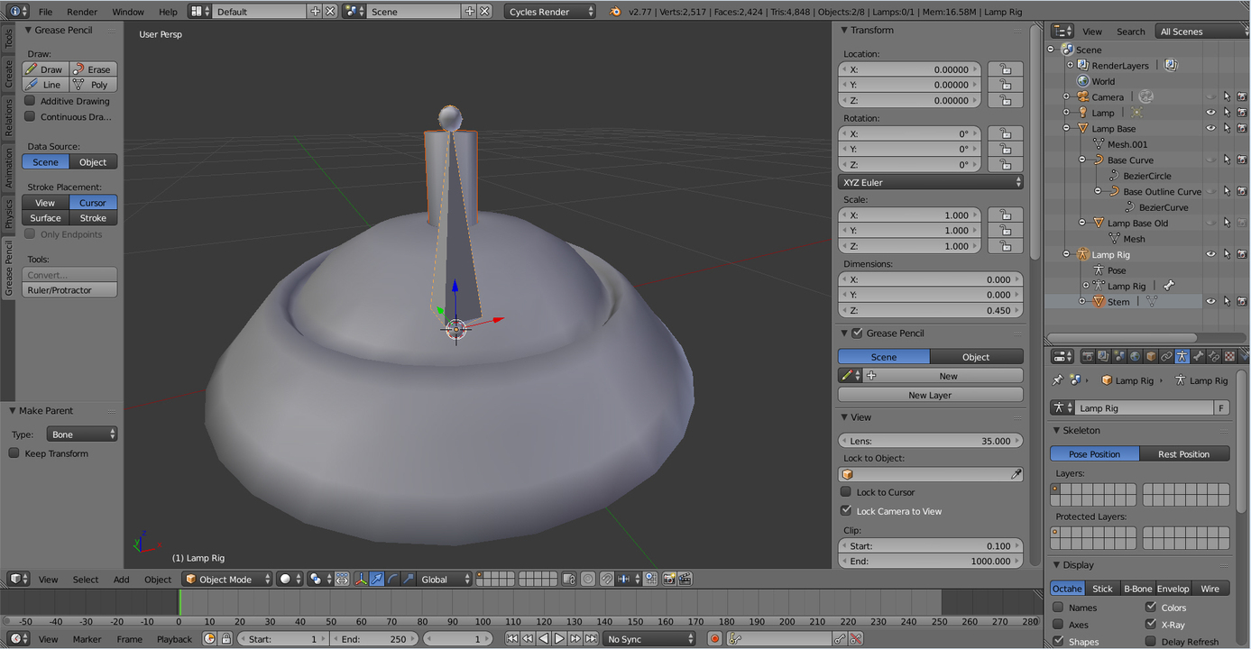The image size is (1251, 649).
Task: Click the Render properties camera icon
Action: [x=1088, y=357]
